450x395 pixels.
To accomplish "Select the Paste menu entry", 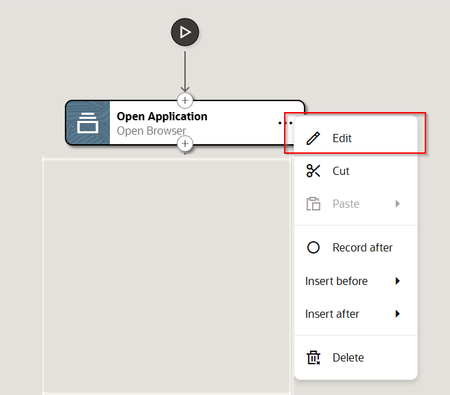I will (356, 204).
